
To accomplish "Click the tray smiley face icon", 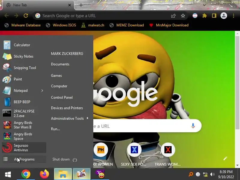I will tap(198, 174).
